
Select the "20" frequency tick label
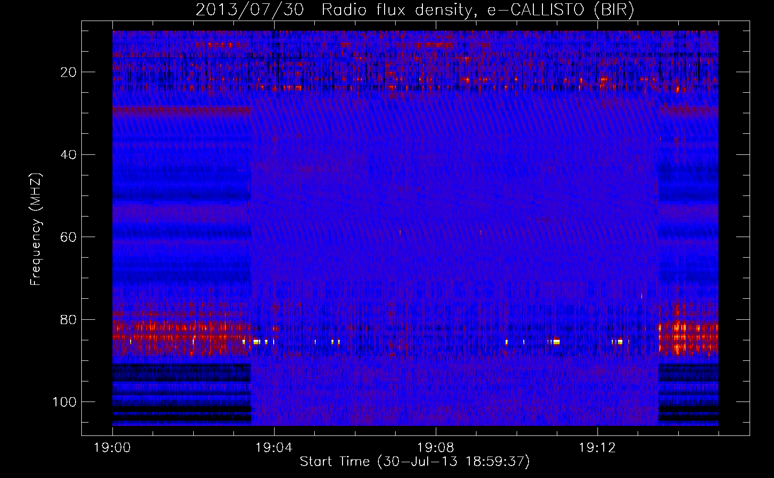[x=69, y=72]
